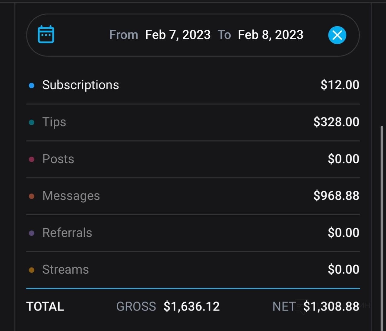This screenshot has width=386, height=331.
Task: Click the net total $1,308.88
Action: pyautogui.click(x=331, y=307)
